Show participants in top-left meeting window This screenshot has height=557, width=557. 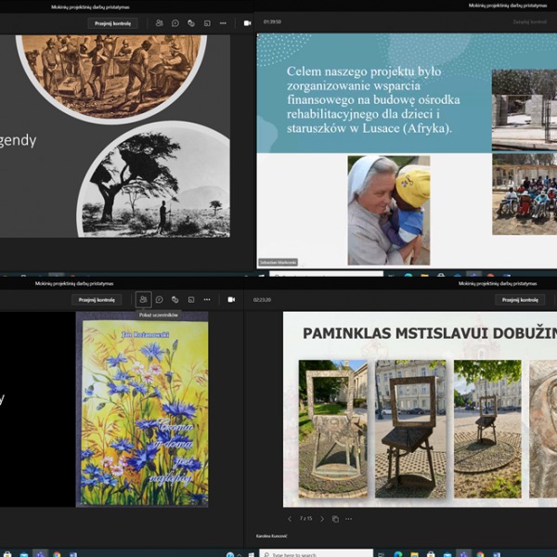point(159,23)
